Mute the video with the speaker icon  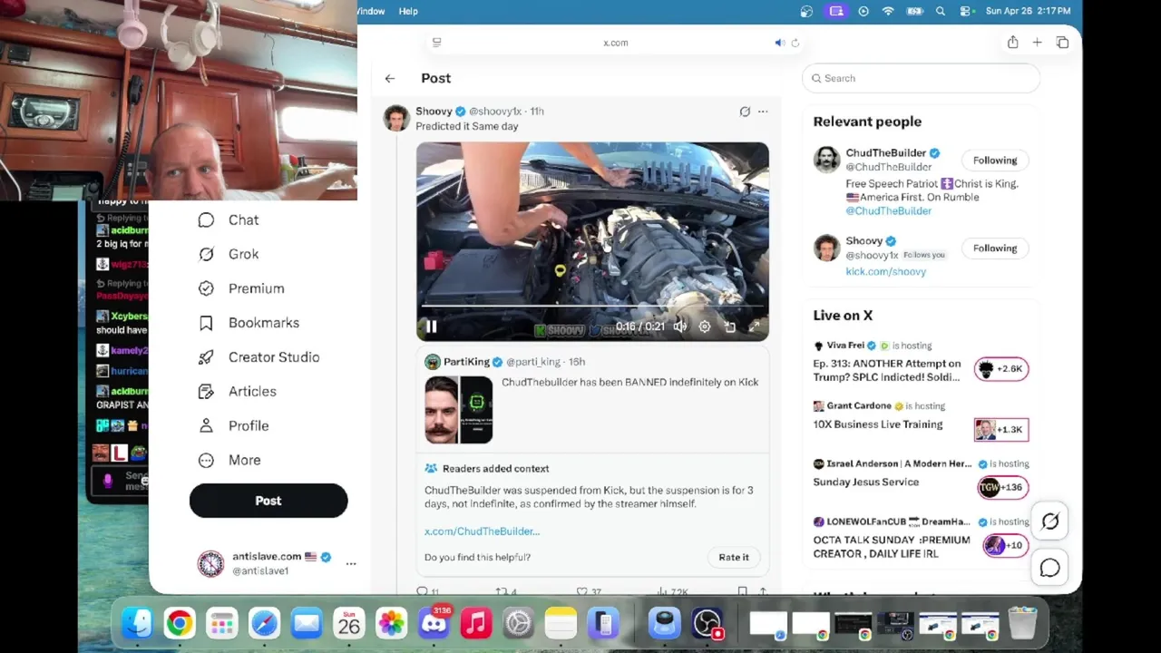pos(679,326)
